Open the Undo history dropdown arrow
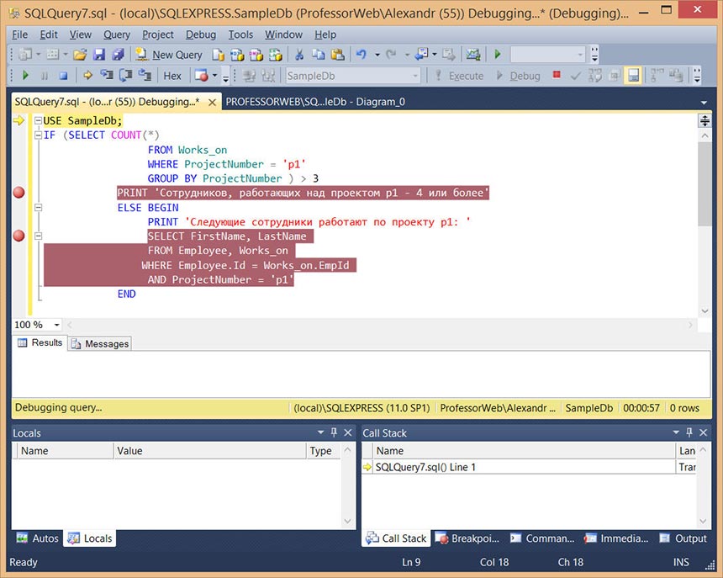 [377, 55]
